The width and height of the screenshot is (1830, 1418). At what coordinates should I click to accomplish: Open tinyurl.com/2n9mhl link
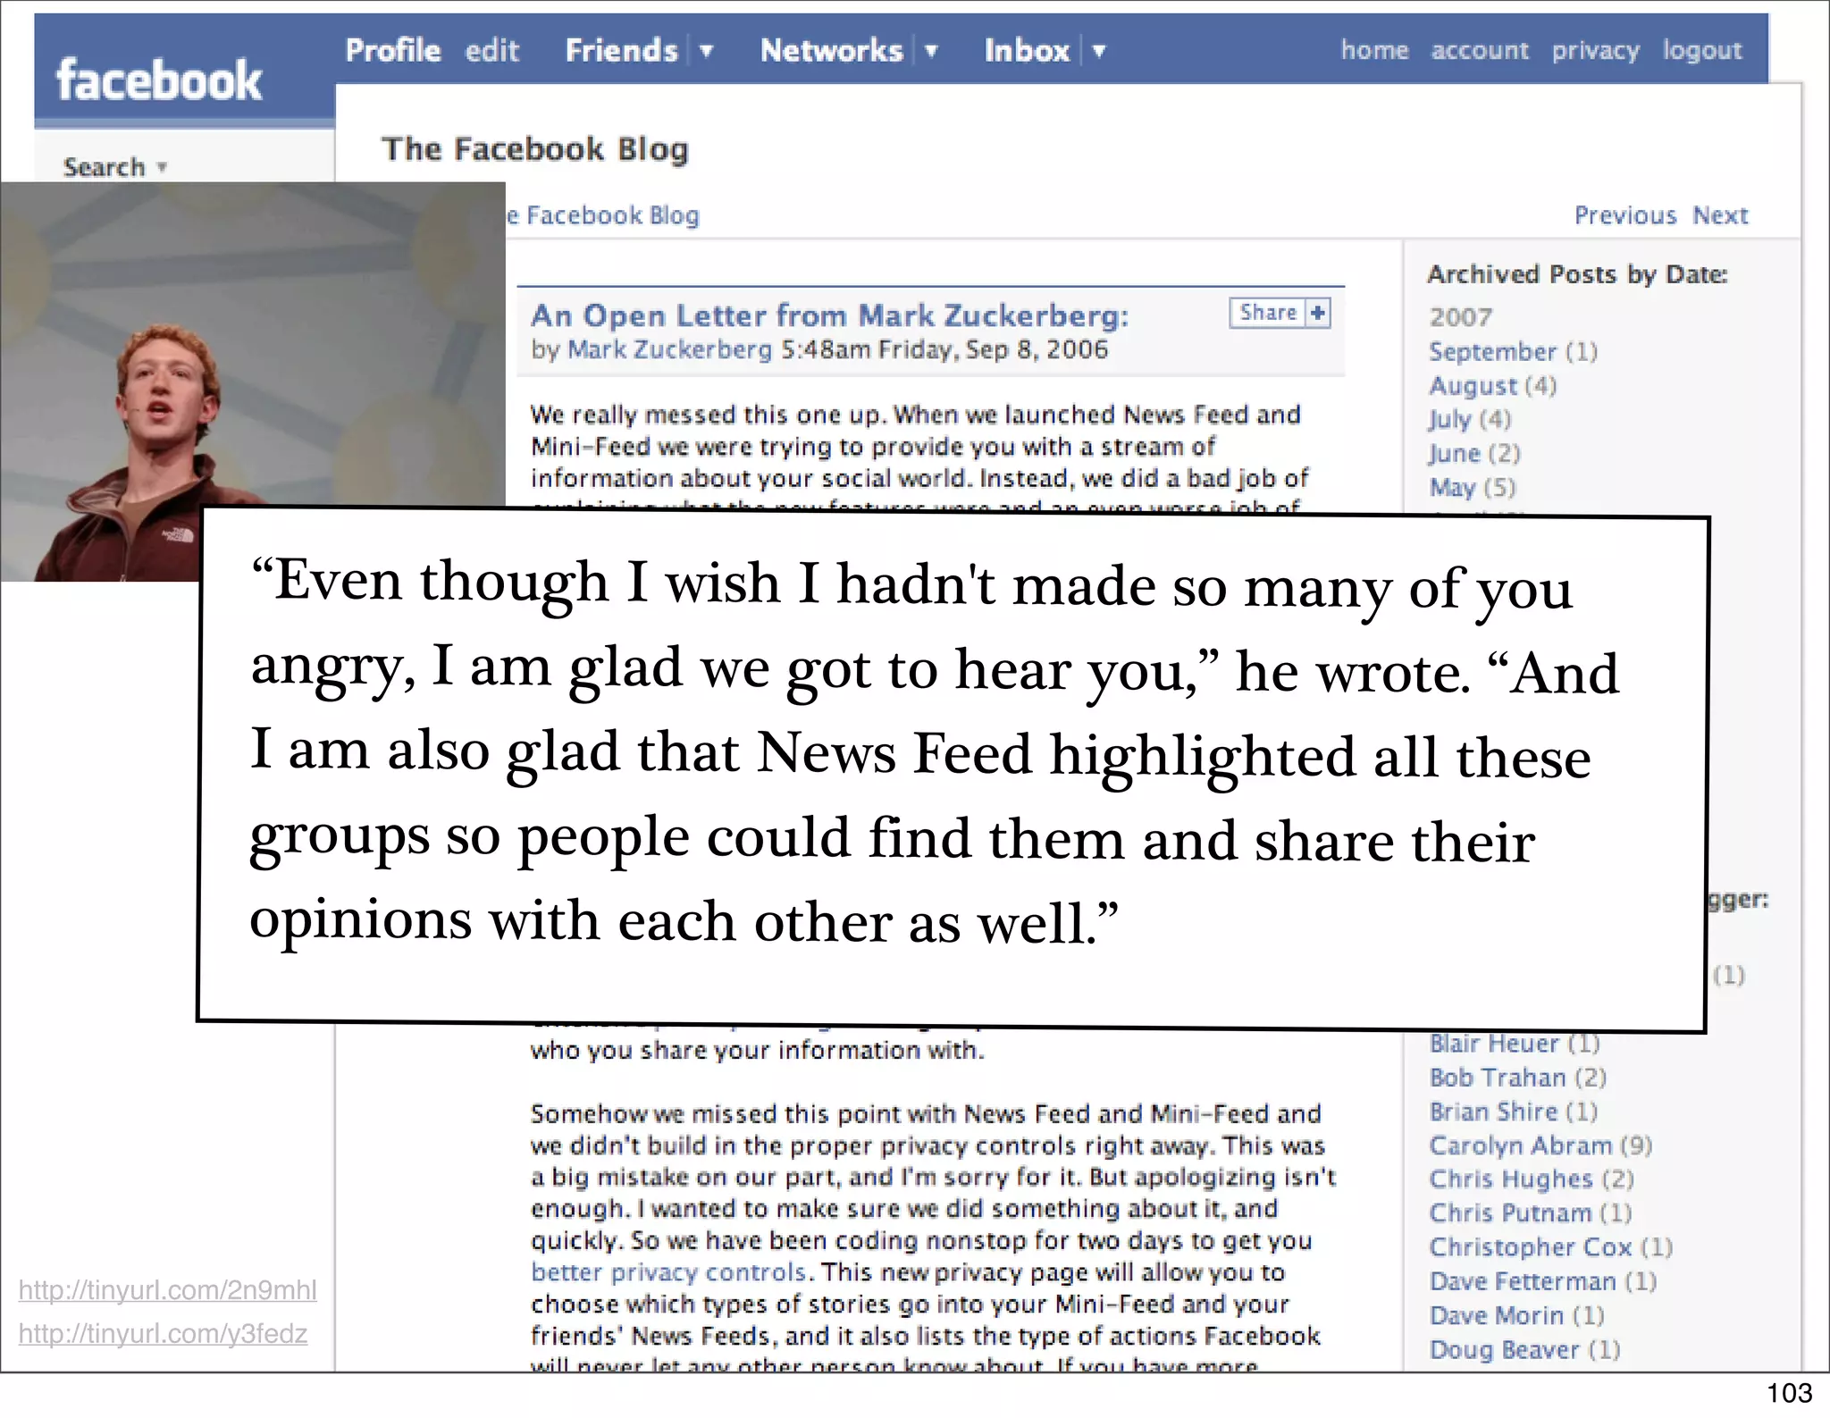click(x=168, y=1290)
